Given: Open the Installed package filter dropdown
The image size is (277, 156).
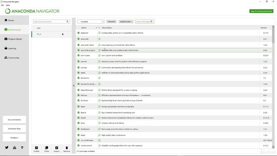Looking at the screenshot, I should click(91, 22).
